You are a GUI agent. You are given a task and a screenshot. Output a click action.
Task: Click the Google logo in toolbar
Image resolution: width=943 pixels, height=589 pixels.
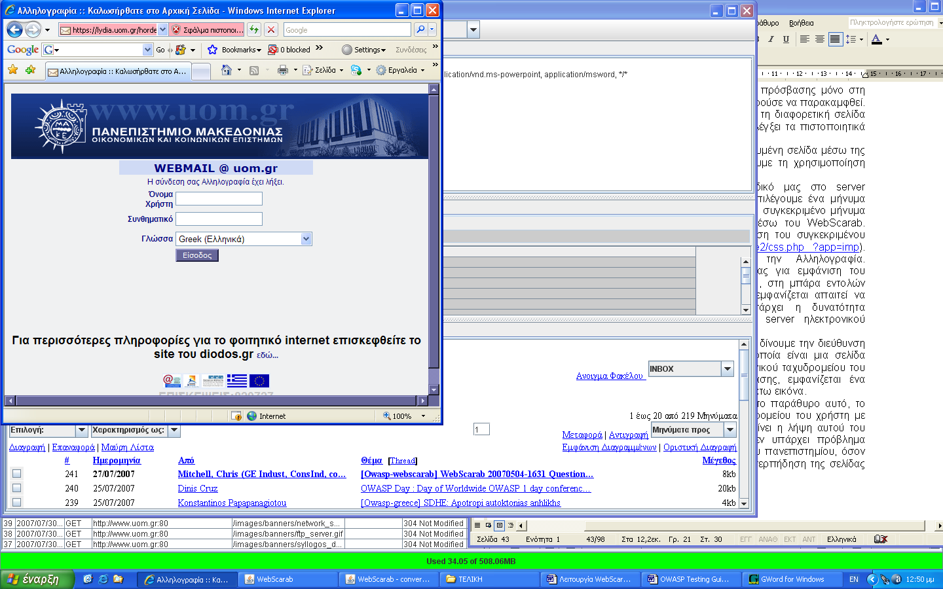point(23,50)
